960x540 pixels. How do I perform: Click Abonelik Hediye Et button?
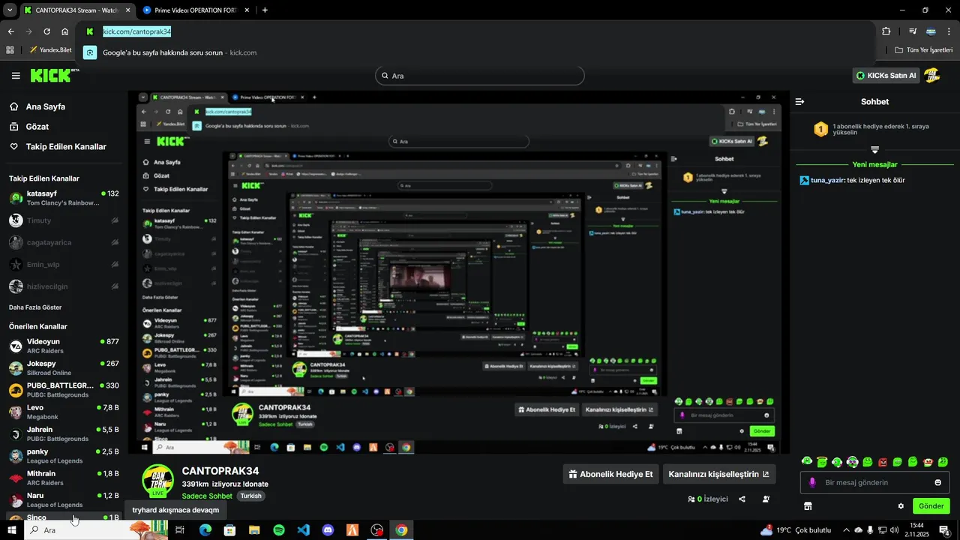[x=610, y=474]
